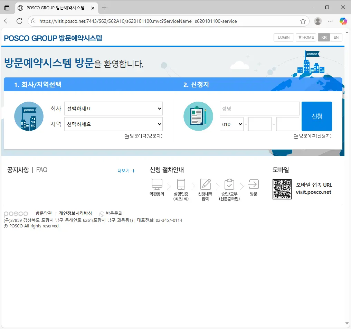
Task: Open 방문이력(방문자) visitor history link
Action: click(x=143, y=136)
